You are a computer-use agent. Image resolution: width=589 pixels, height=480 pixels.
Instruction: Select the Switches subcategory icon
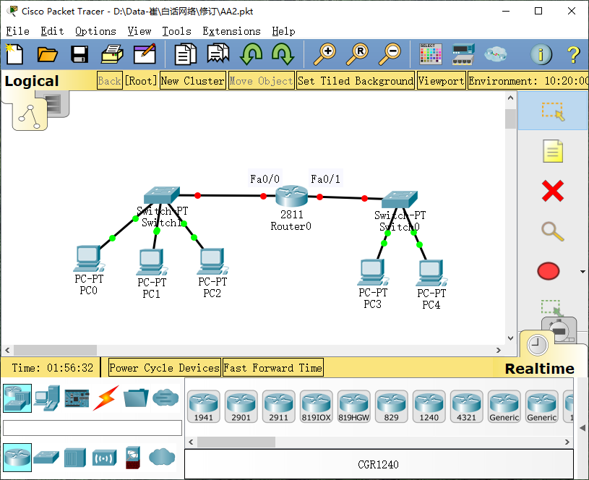[x=47, y=457]
